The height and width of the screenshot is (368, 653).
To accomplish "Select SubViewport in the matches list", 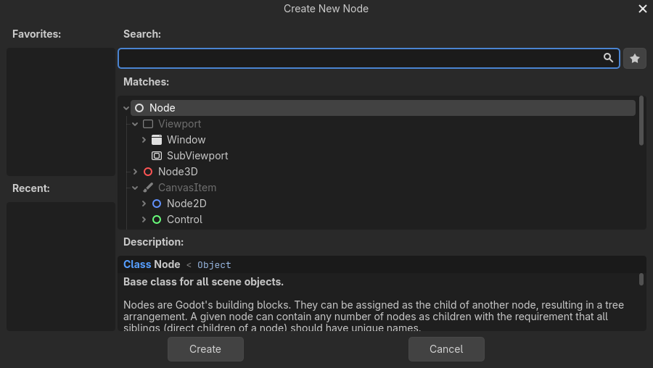I will tap(197, 156).
